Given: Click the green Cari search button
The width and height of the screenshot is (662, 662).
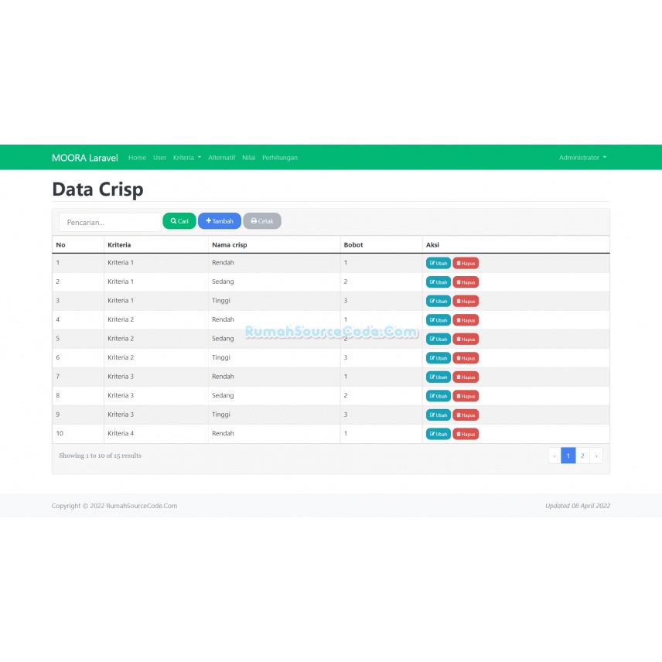Looking at the screenshot, I should [x=179, y=221].
